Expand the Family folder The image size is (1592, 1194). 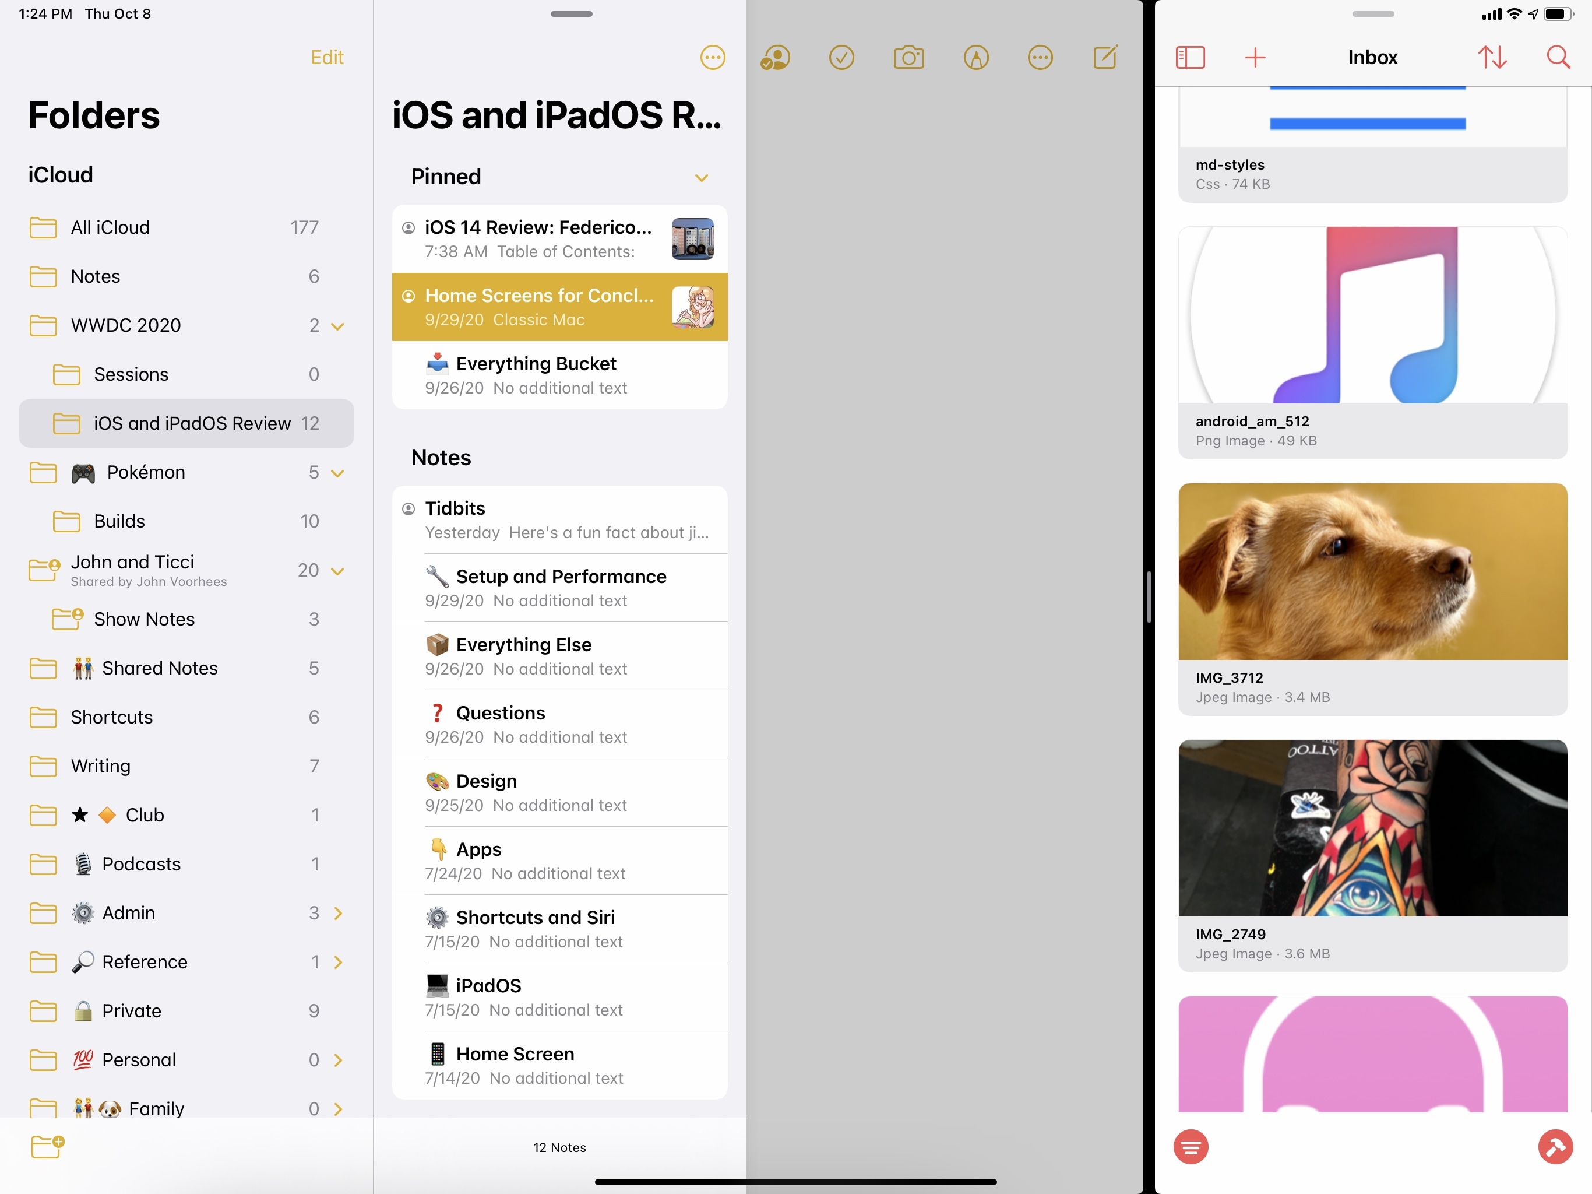[338, 1108]
